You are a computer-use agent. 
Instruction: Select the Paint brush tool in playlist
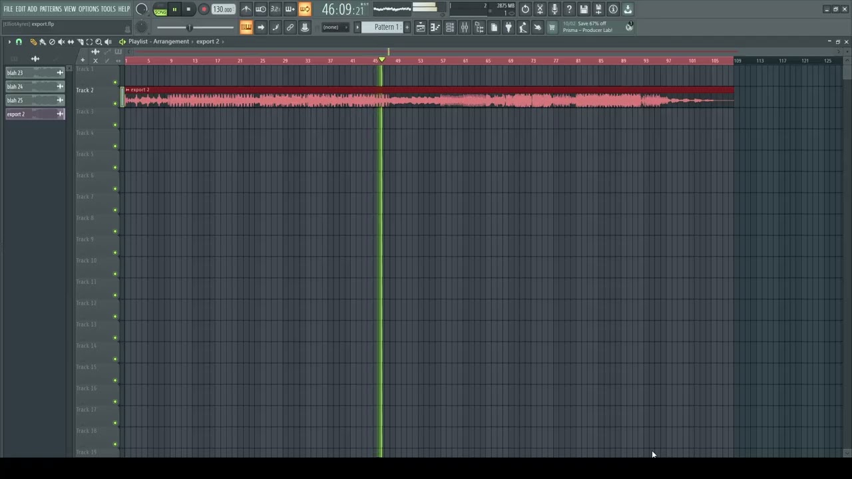43,42
